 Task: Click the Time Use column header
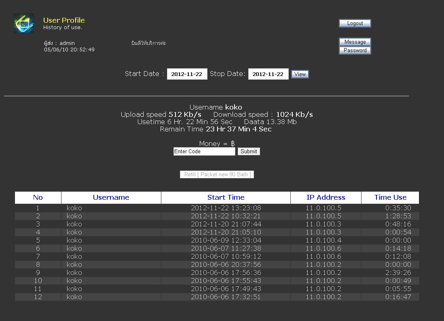(x=390, y=198)
